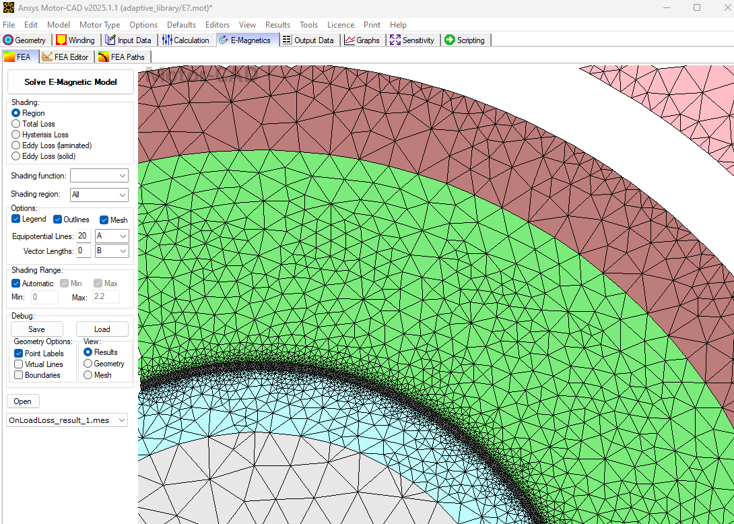Open the View menu
The width and height of the screenshot is (734, 524).
[x=247, y=25]
